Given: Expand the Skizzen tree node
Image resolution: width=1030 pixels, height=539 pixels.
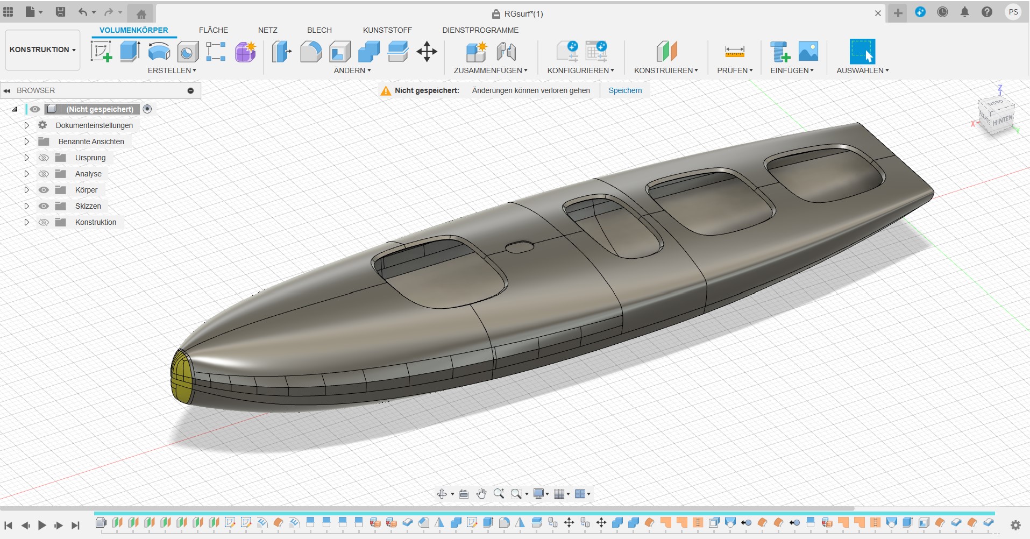Looking at the screenshot, I should [26, 206].
